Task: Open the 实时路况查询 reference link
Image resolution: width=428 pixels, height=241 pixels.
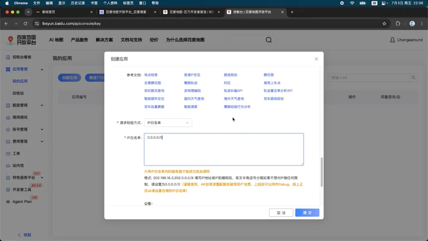Action: (154, 91)
